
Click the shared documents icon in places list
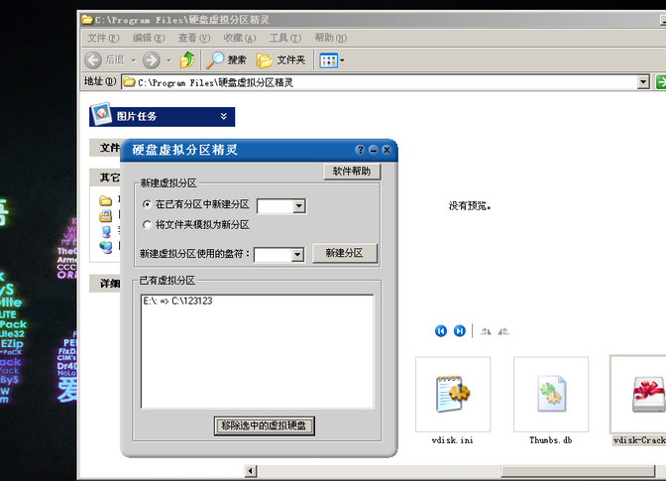105,216
